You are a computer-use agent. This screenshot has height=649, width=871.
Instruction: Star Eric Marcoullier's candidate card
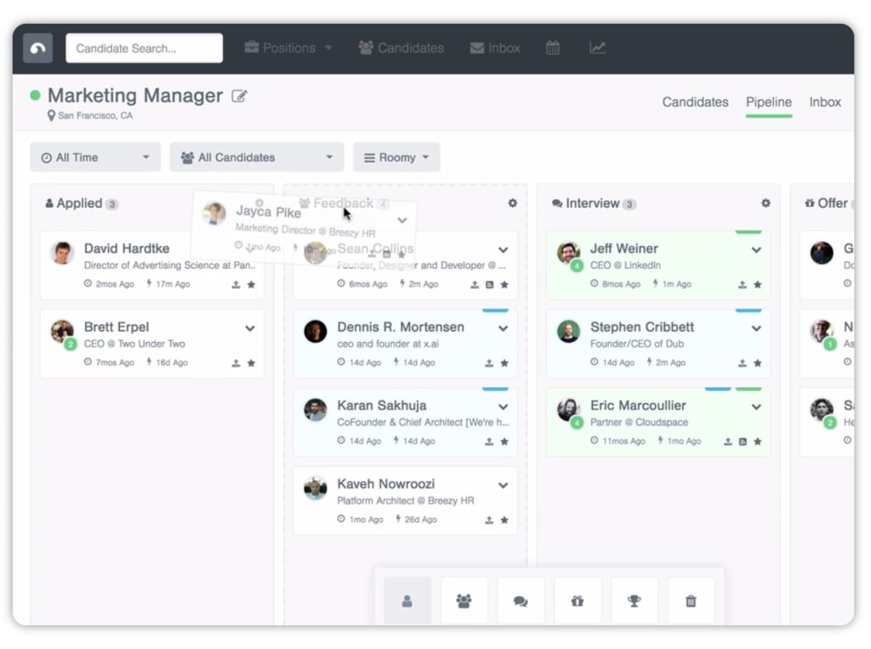click(x=758, y=441)
